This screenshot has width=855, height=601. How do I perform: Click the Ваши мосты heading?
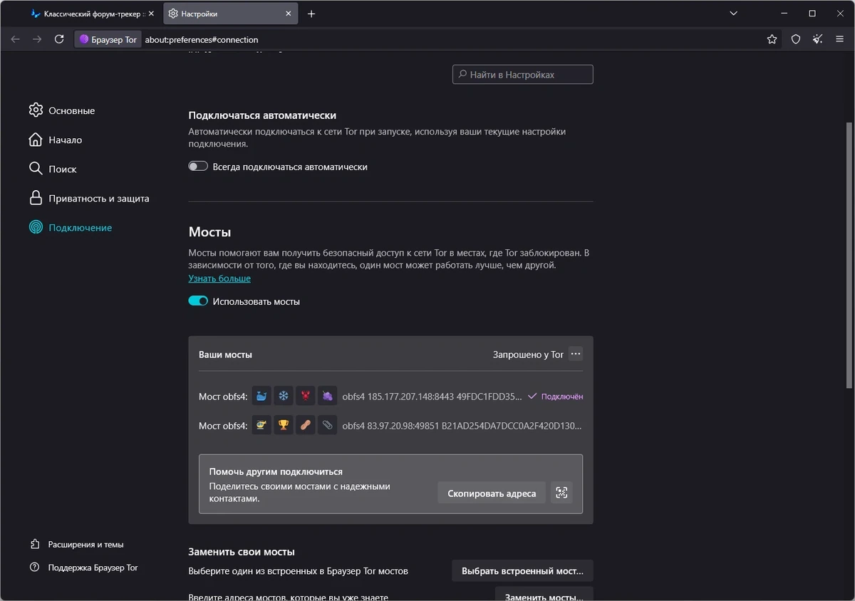point(225,354)
